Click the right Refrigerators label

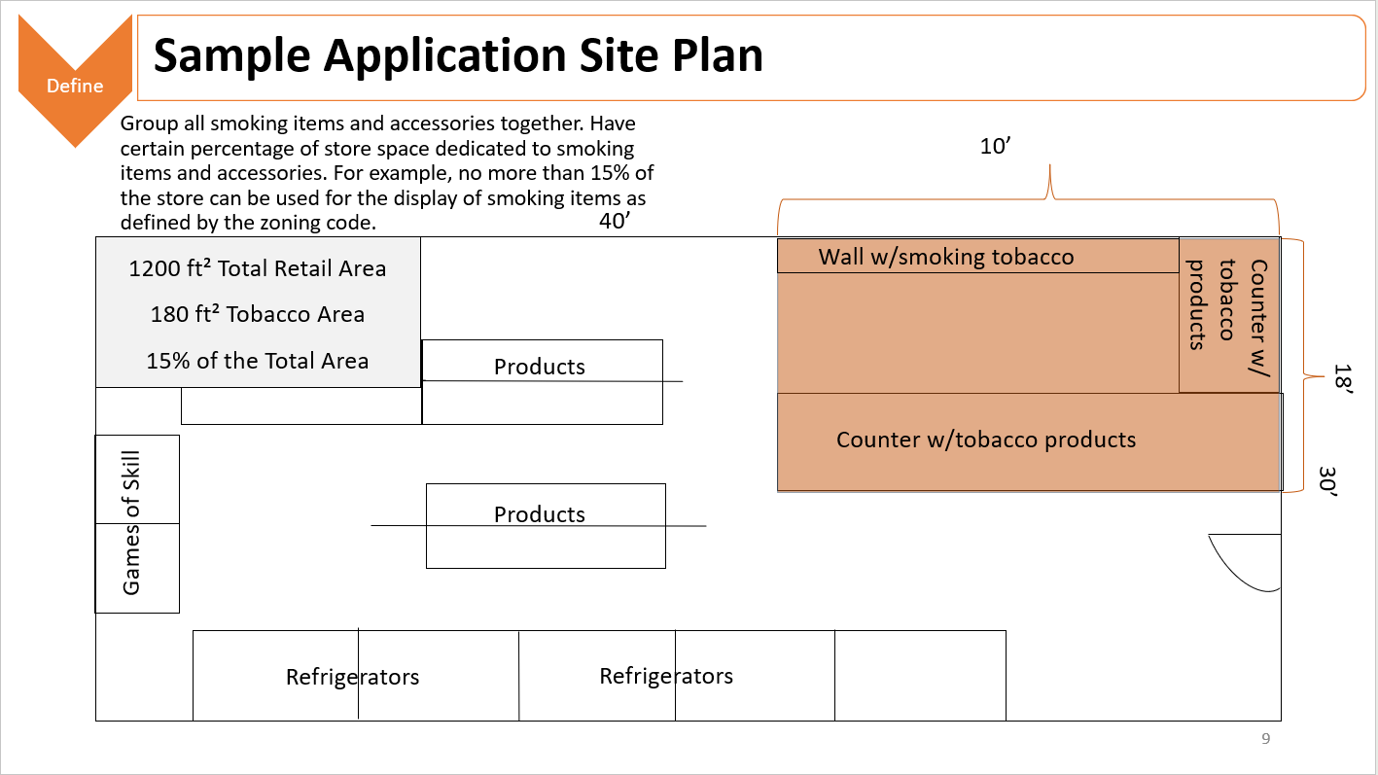coord(666,676)
